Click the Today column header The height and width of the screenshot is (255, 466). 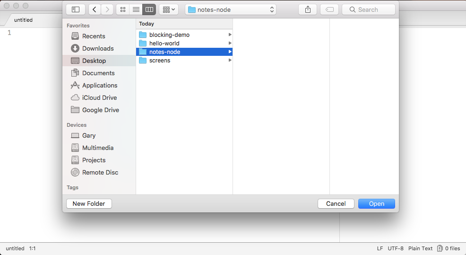(184, 24)
